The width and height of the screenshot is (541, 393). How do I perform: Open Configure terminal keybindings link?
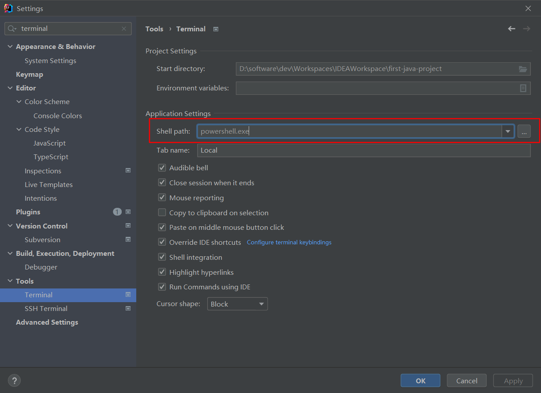click(289, 242)
